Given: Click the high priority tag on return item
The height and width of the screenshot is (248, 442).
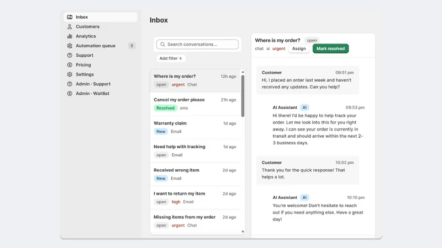Looking at the screenshot, I should point(176,202).
